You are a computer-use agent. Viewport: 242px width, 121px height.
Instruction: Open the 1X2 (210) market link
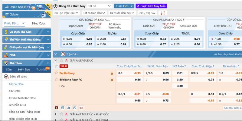pos(15,91)
